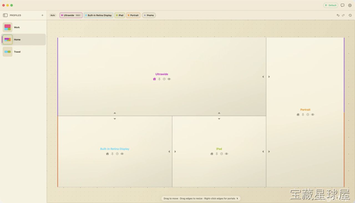The image size is (355, 203).
Task: Click the PROFILES header text
Action: [16, 15]
